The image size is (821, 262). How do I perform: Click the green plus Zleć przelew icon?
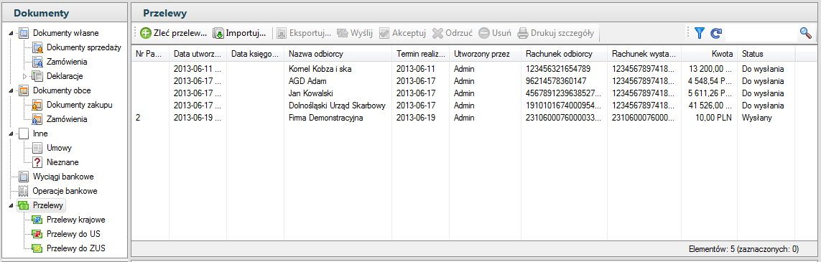(x=146, y=33)
